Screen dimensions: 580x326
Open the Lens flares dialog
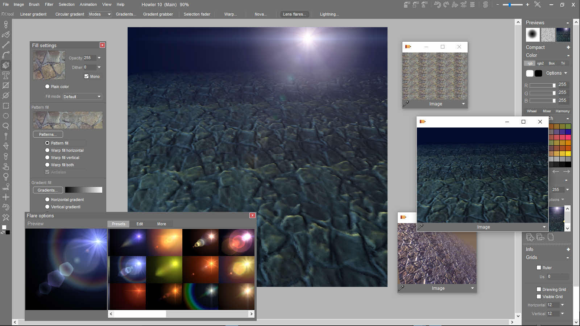click(294, 14)
